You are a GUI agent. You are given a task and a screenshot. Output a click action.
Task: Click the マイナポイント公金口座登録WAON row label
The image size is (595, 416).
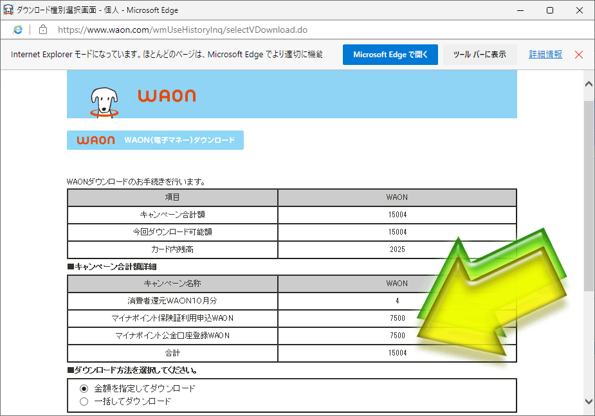click(172, 336)
